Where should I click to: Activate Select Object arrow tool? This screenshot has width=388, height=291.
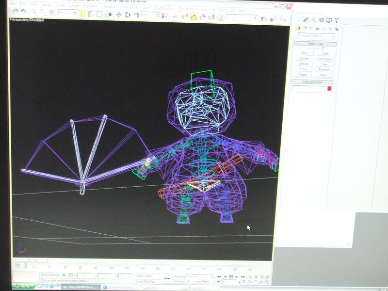[x=81, y=14]
